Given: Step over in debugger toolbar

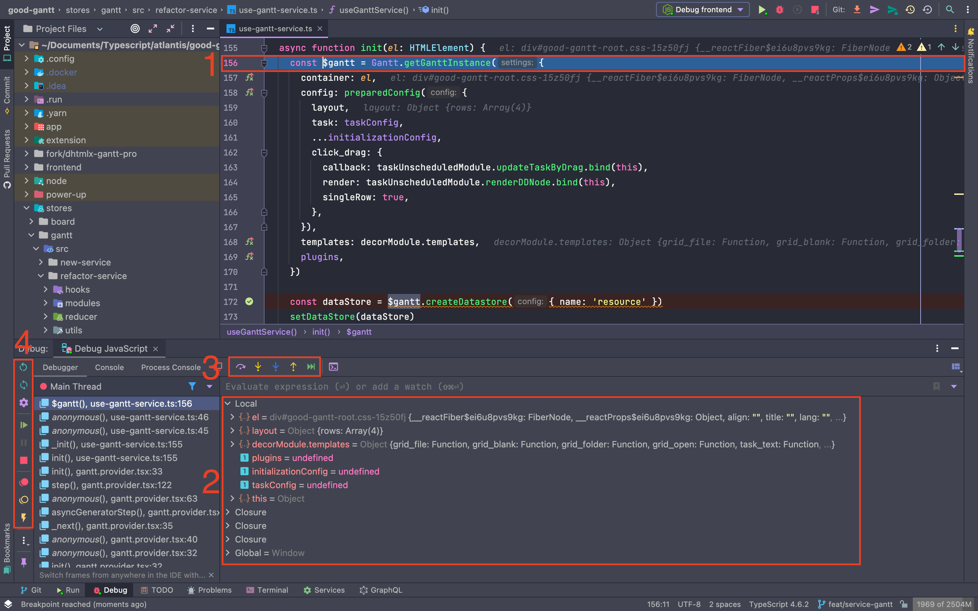Looking at the screenshot, I should (240, 367).
